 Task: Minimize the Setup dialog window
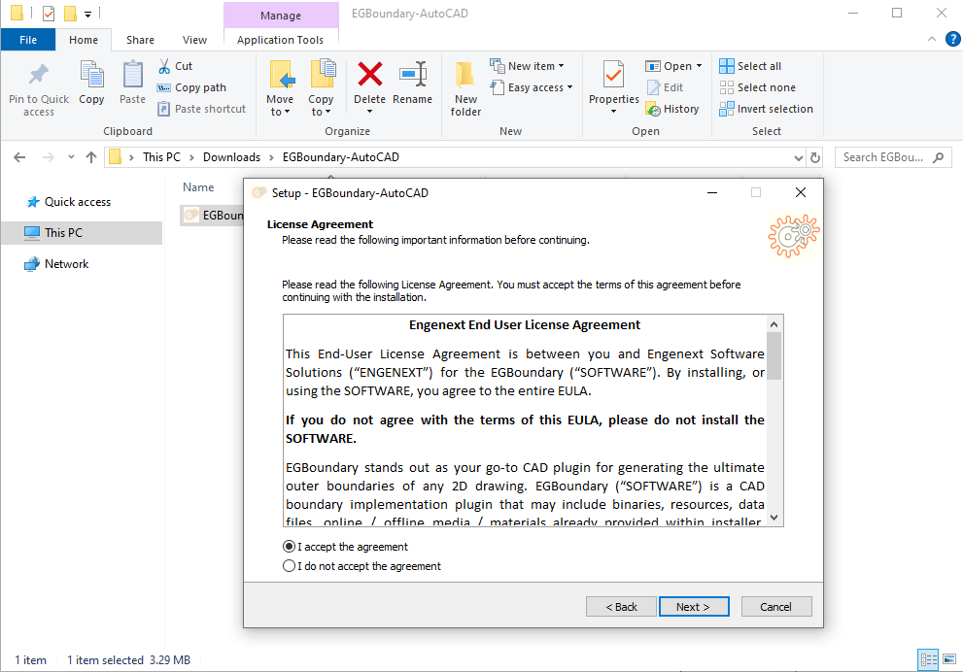tap(712, 192)
